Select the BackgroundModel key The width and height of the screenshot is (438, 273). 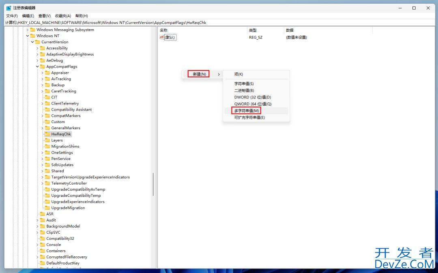(x=63, y=226)
